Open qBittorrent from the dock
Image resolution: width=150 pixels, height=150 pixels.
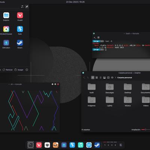(x=89, y=145)
